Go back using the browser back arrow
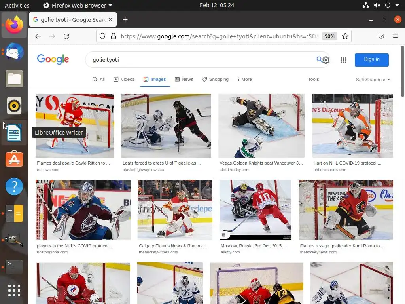The height and width of the screenshot is (304, 405). (x=38, y=36)
